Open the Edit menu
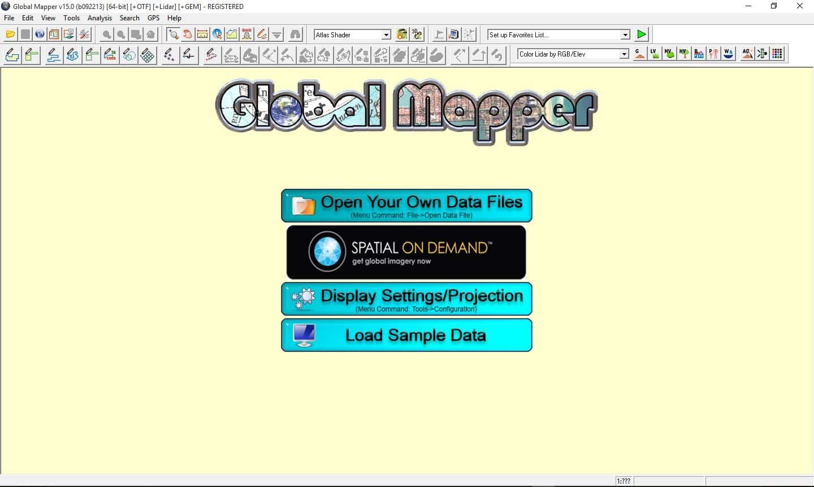The image size is (814, 487). [x=28, y=18]
